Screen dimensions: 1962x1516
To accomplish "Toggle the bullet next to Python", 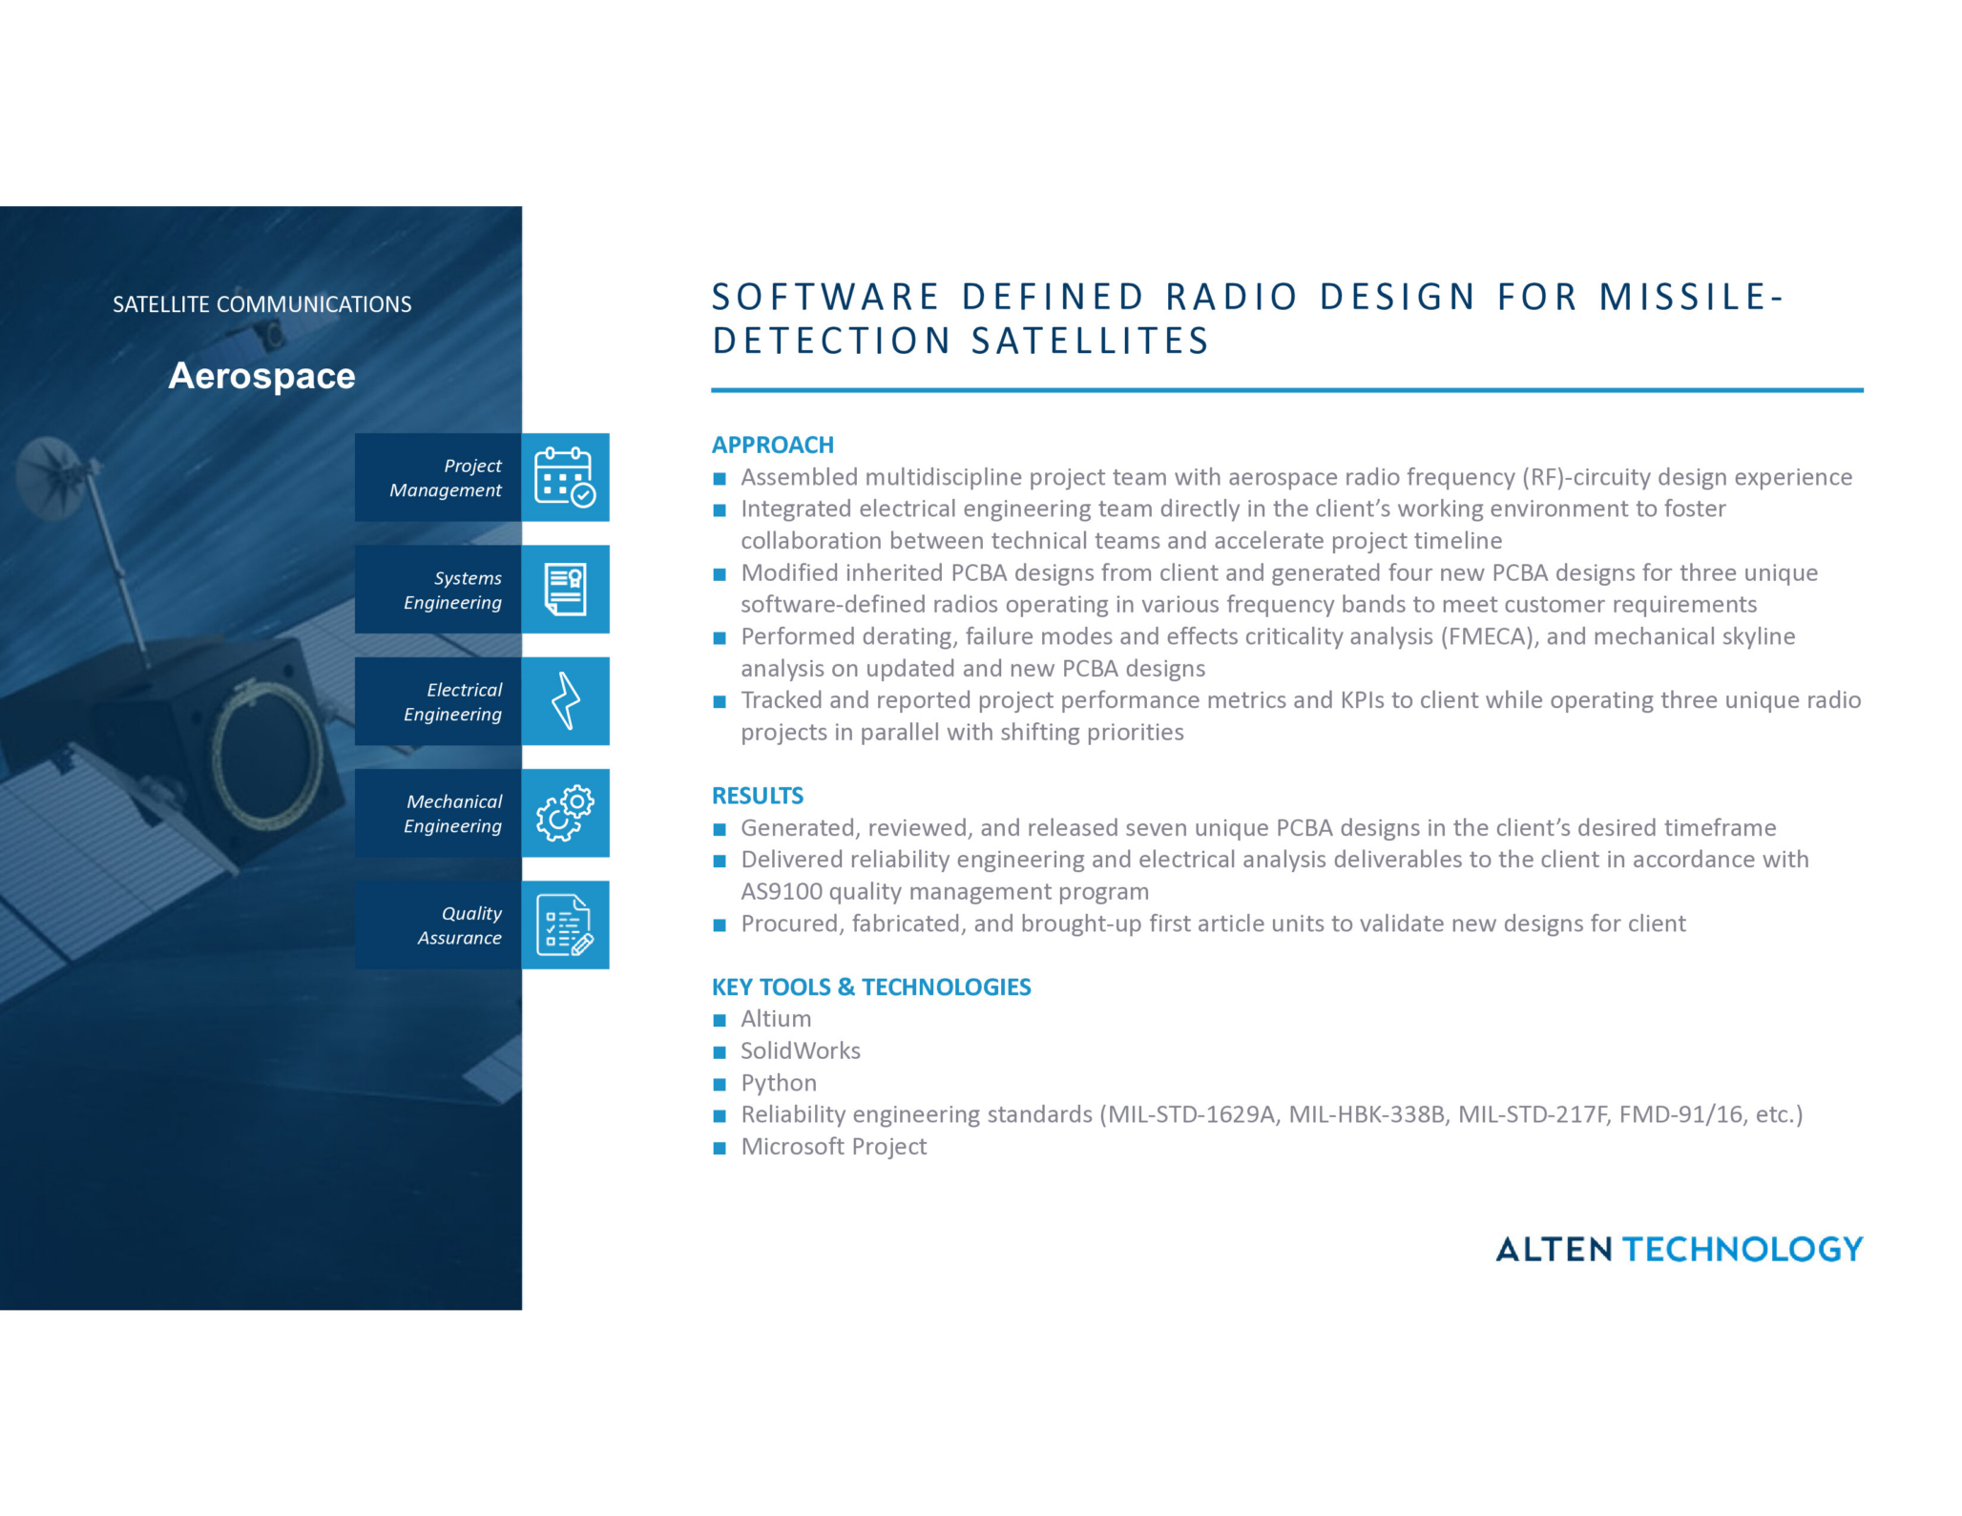I will (x=721, y=1084).
